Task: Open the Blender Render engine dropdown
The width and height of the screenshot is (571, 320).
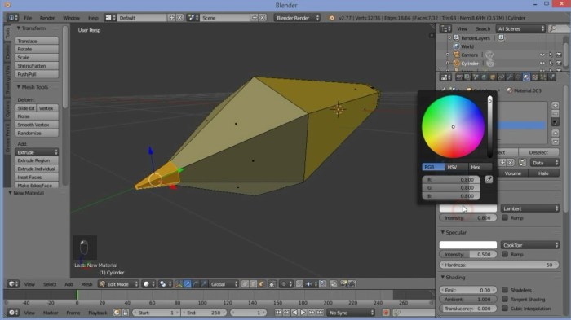Action: [297, 17]
